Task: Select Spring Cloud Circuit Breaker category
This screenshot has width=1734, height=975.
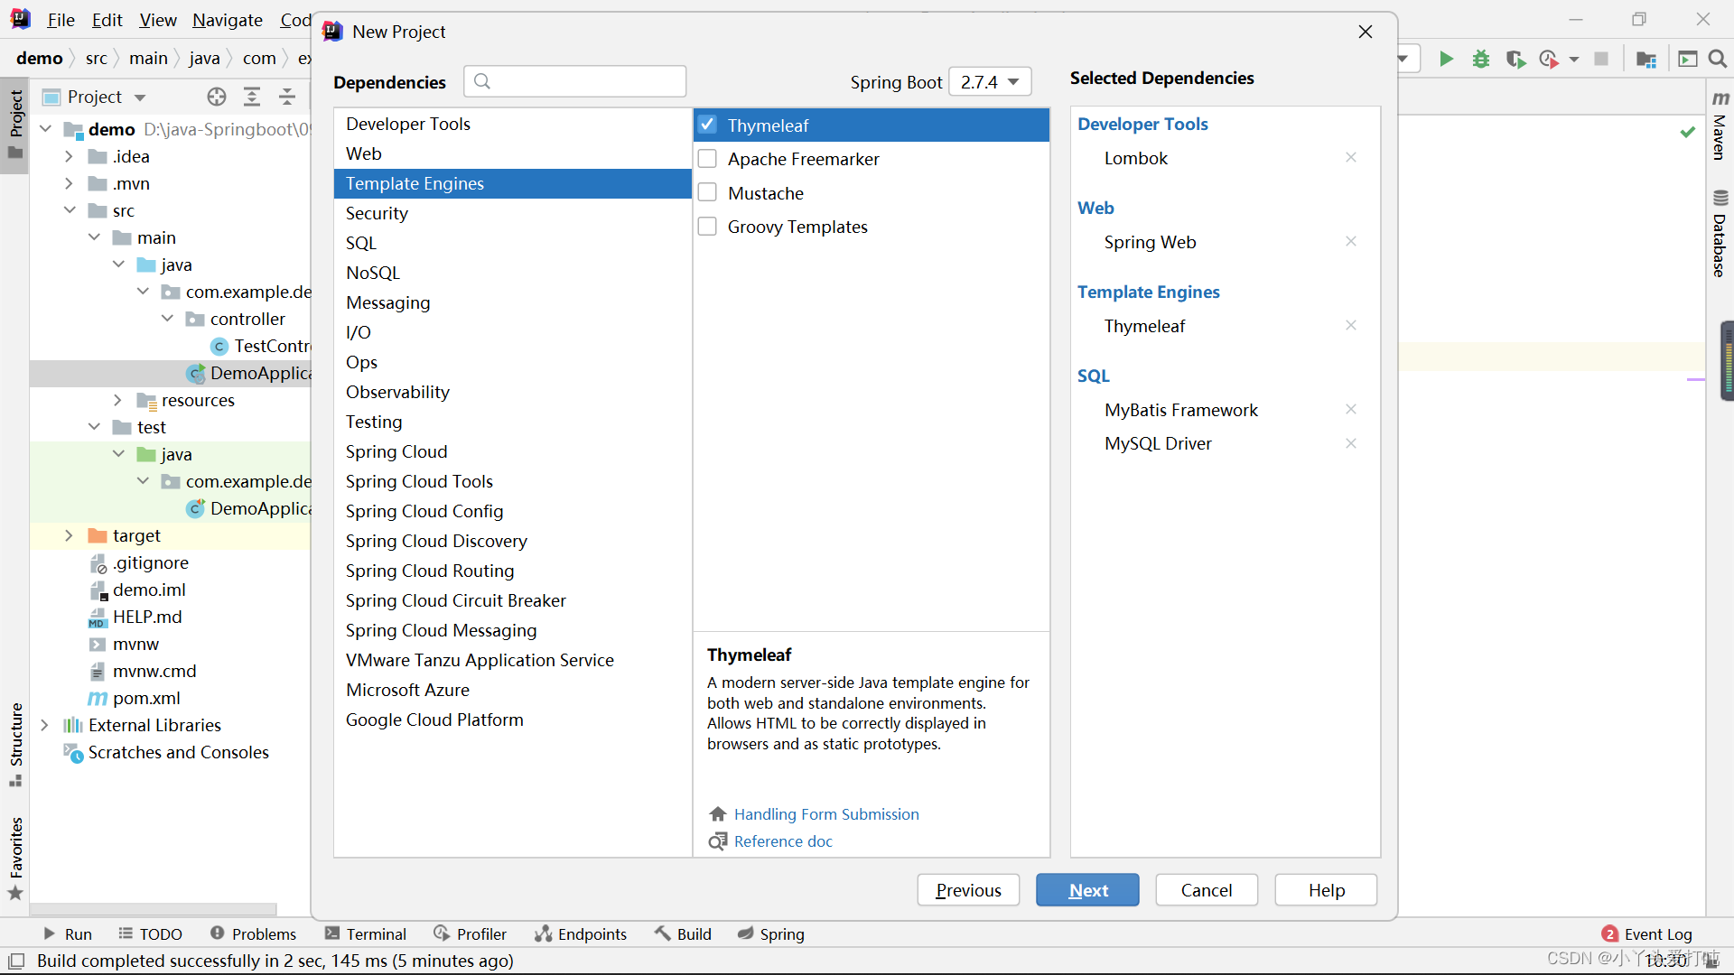Action: [x=512, y=600]
